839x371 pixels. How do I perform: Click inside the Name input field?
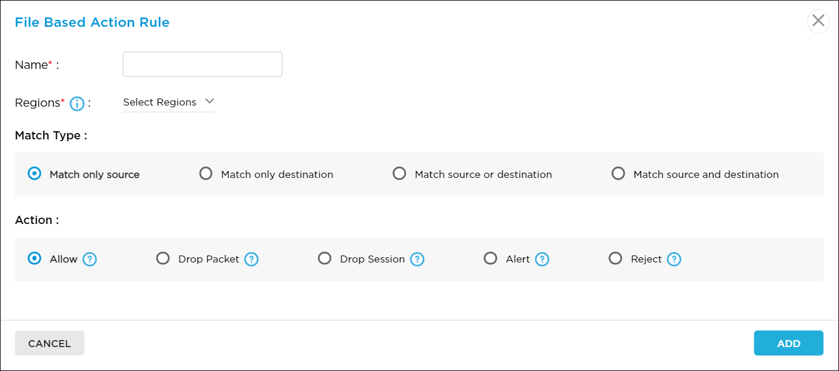[202, 64]
